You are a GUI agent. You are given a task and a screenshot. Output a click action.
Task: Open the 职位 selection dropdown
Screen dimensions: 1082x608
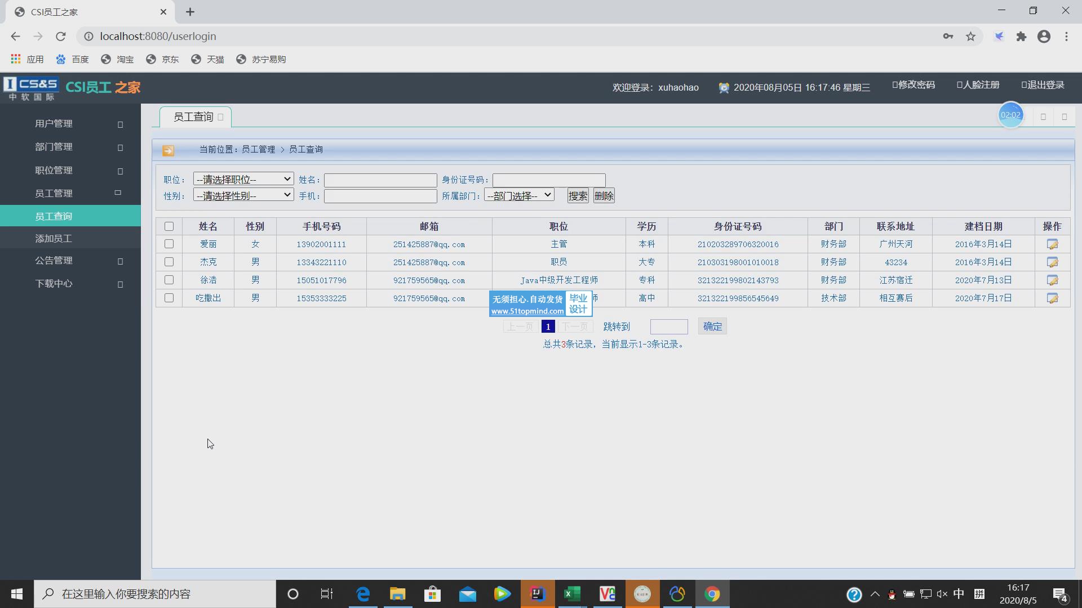coord(243,179)
